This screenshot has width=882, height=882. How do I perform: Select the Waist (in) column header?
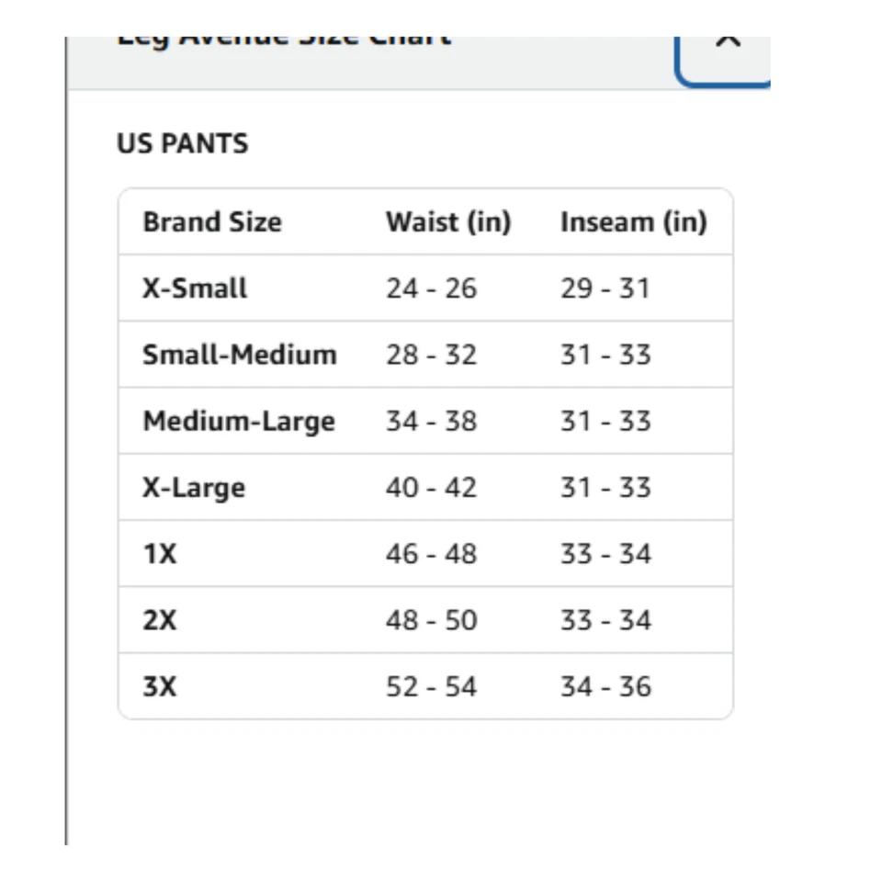pyautogui.click(x=448, y=222)
